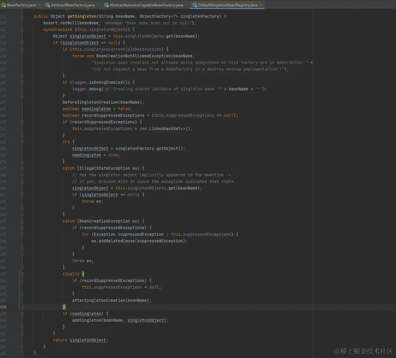The height and width of the screenshot is (358, 396).
Task: Click comment 'if yes, proceed with it'
Action: point(154,182)
